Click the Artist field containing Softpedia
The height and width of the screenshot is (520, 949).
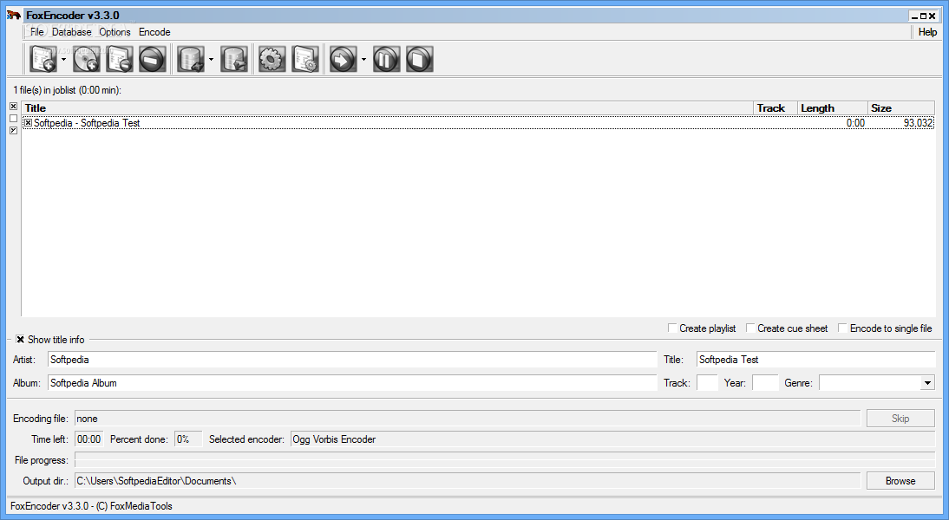pos(352,359)
